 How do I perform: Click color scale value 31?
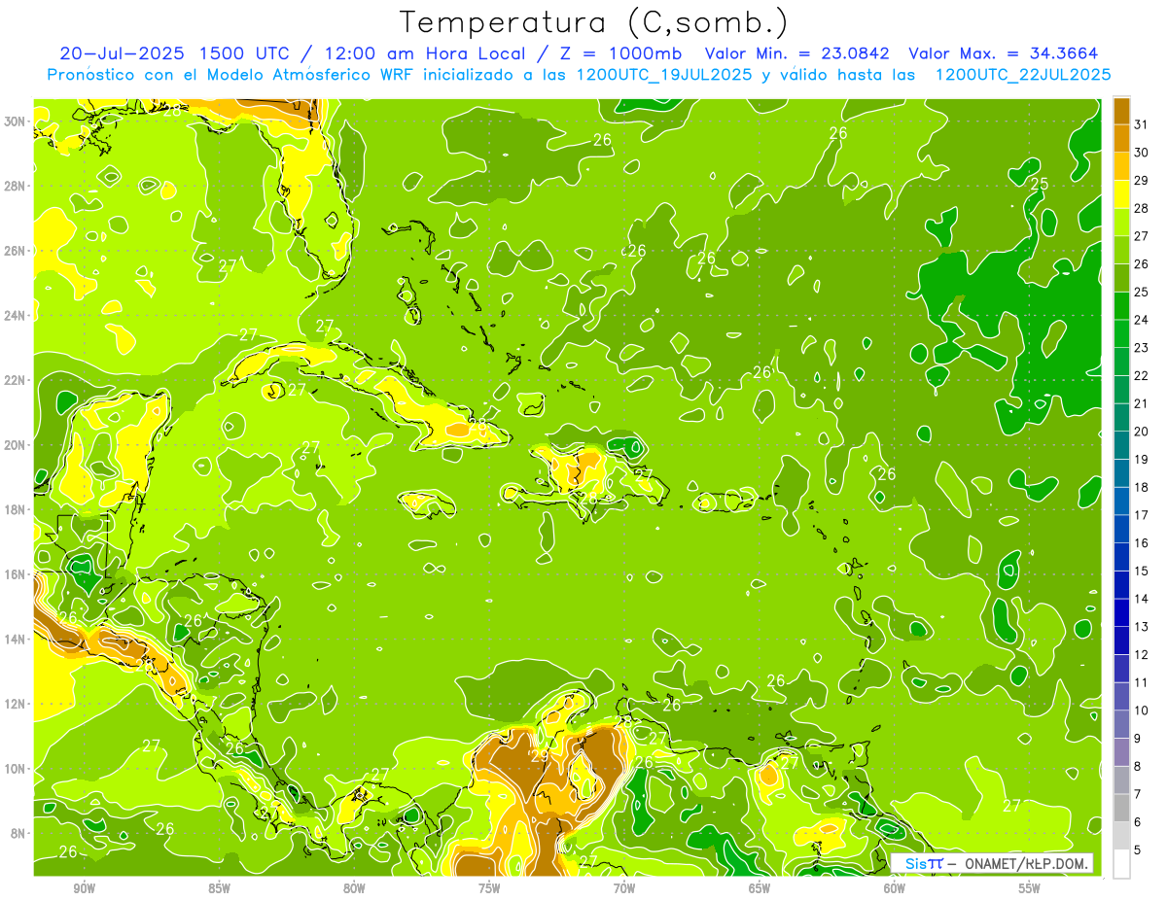click(1141, 125)
